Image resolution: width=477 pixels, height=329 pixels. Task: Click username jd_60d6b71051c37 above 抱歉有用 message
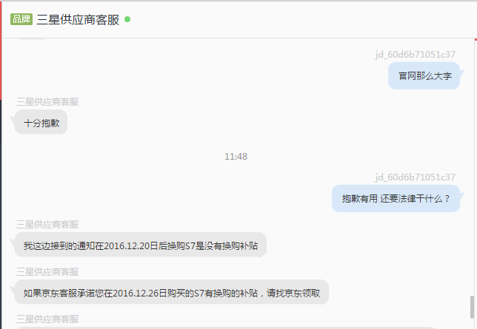(x=415, y=177)
